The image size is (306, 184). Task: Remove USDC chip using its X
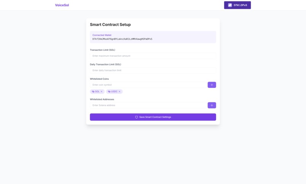pyautogui.click(x=120, y=91)
